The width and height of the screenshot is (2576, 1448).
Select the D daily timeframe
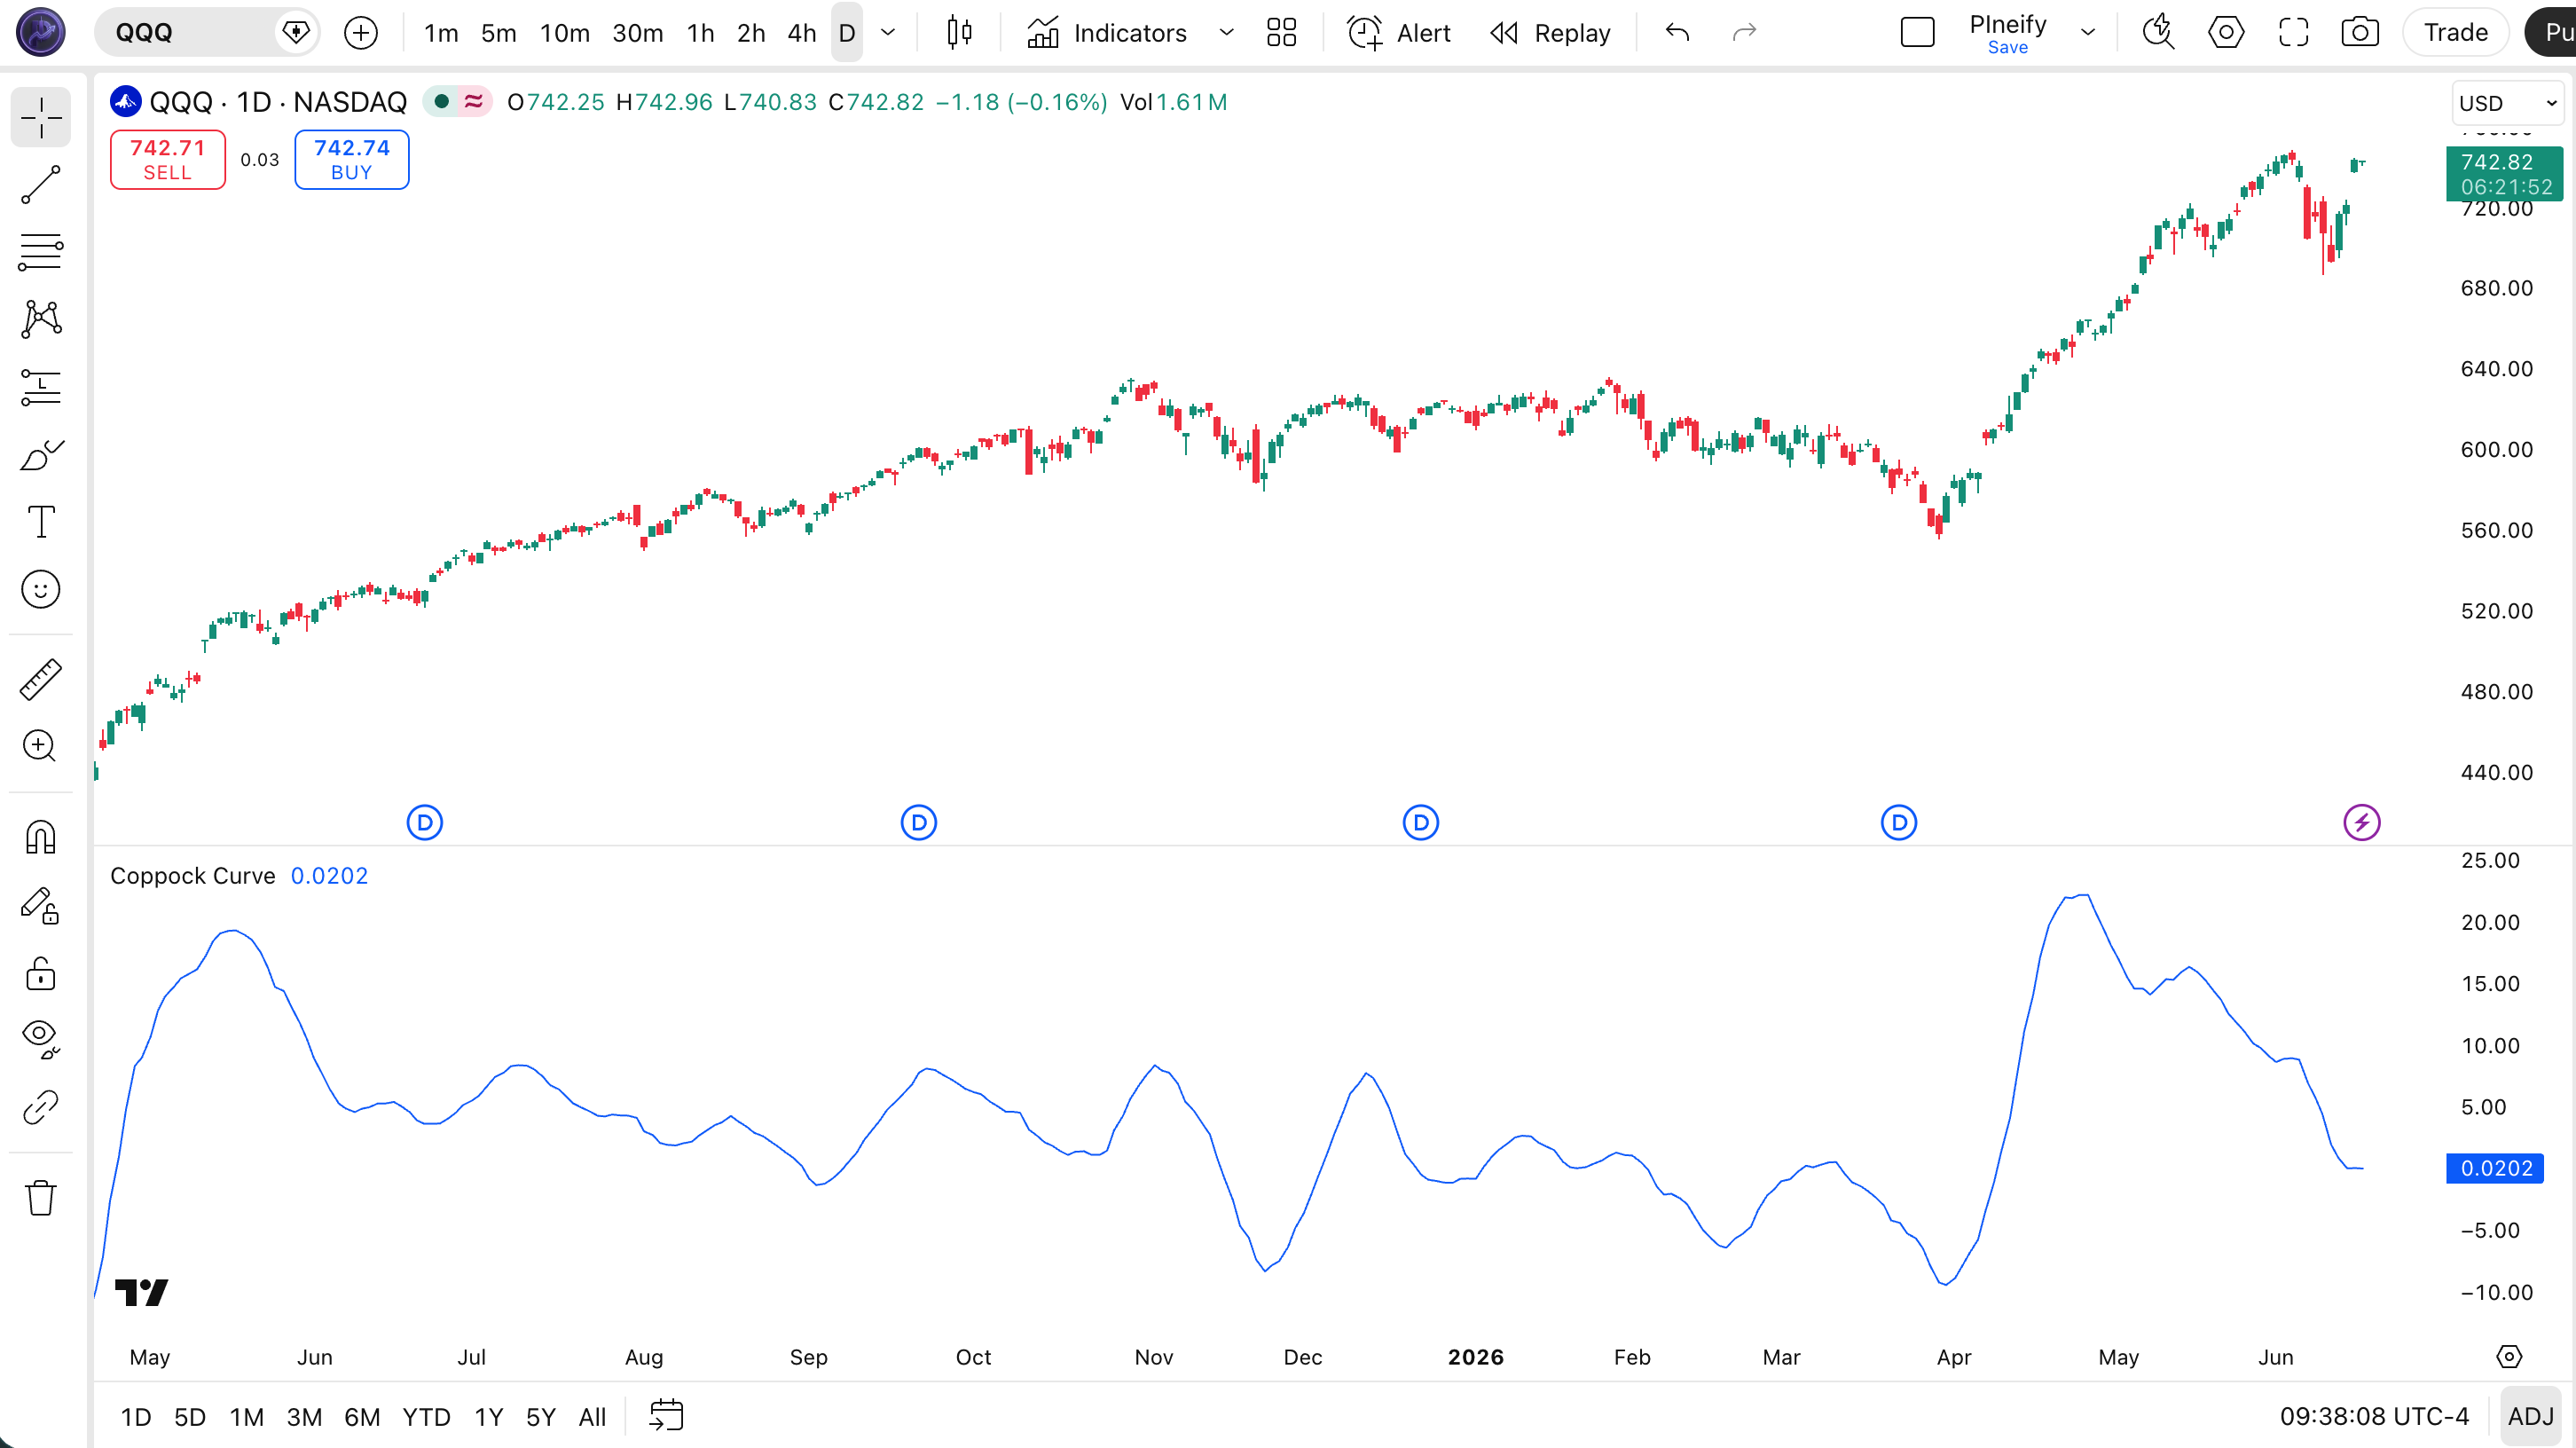(846, 33)
